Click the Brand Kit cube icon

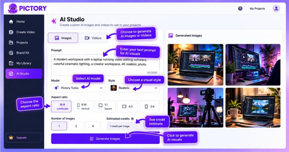coord(11,53)
